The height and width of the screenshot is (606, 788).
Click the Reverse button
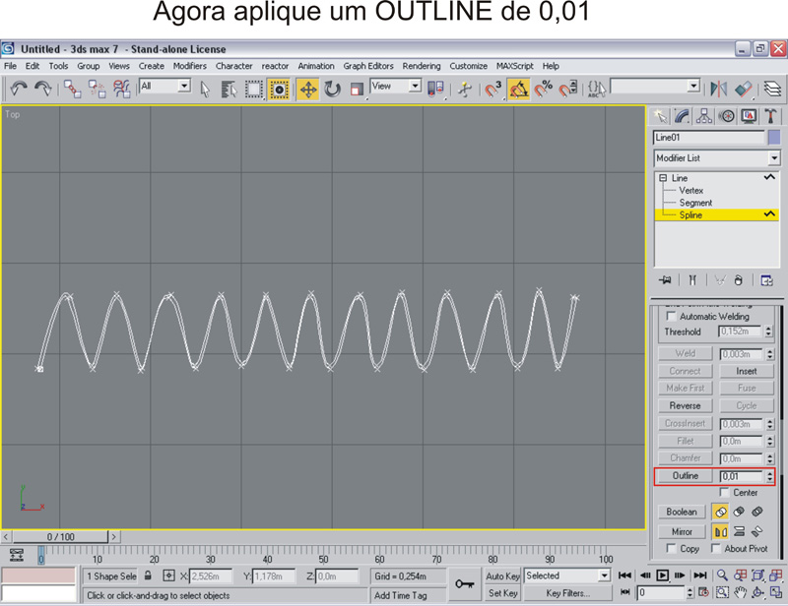685,405
